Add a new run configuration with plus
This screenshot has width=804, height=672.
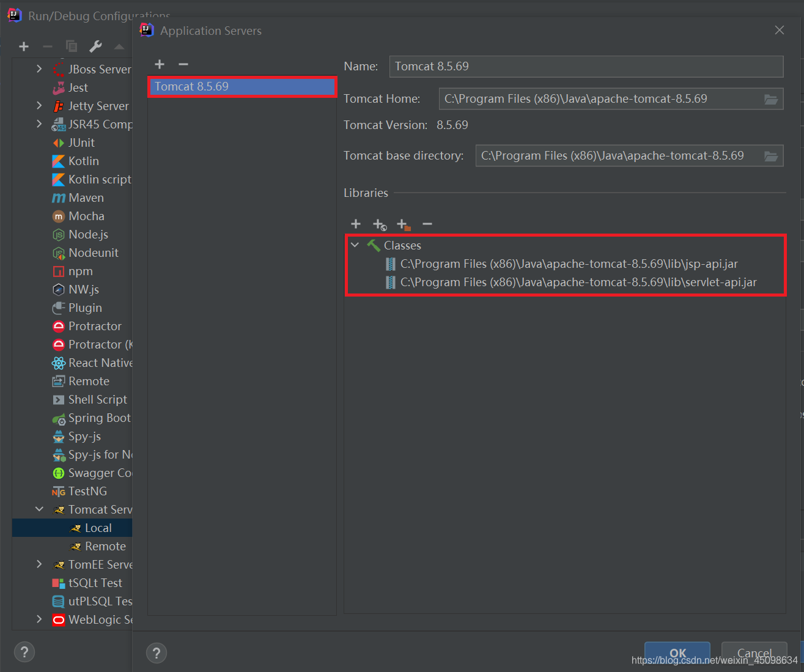click(x=24, y=46)
